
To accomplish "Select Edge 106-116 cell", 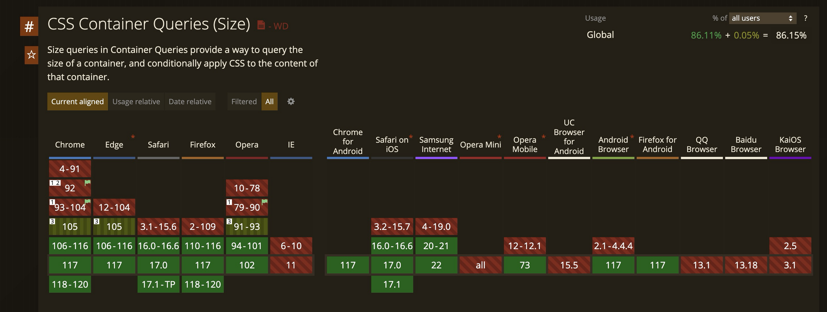I will pos(114,246).
